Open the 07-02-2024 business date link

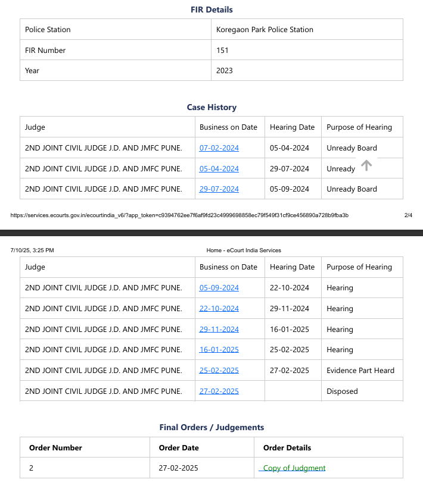(x=219, y=148)
